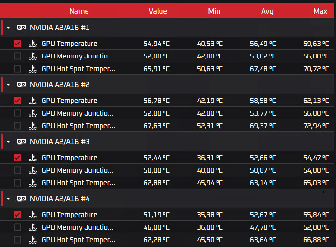
Task: Enable GPU Memory Junction checkbox under #3
Action: (x=17, y=170)
